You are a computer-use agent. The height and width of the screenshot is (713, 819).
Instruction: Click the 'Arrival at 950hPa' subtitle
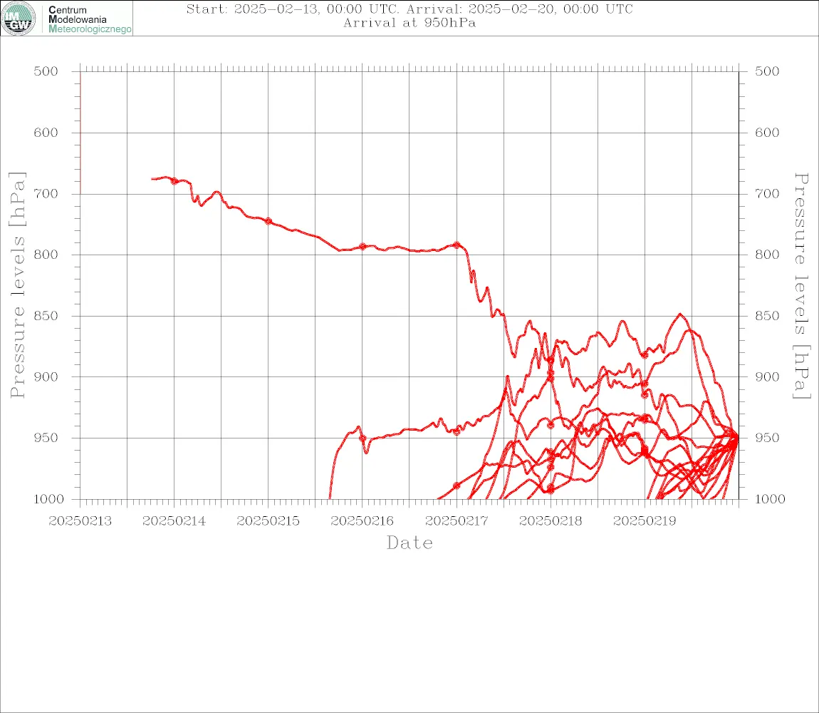tap(409, 23)
